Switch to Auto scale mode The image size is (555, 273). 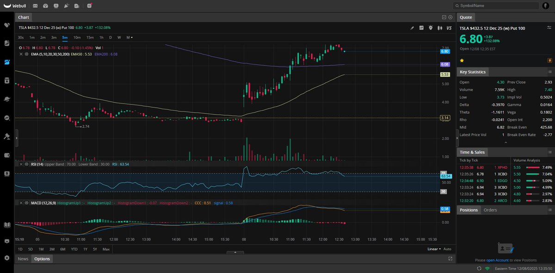pos(447,249)
